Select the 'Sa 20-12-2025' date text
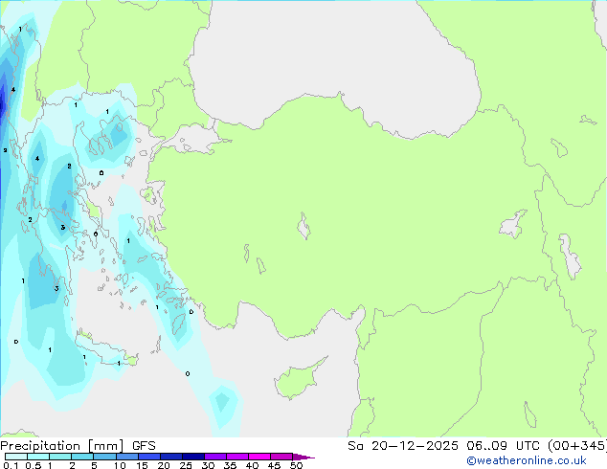This screenshot has width=607, height=469. click(x=403, y=446)
